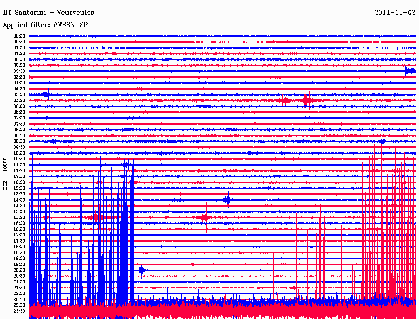This screenshot has height=319, width=419.
Task: Click the 02:00 time label
Action: (19, 59)
